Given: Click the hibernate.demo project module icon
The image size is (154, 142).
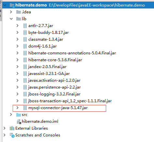Looking at the screenshot, I should click(x=12, y=5).
